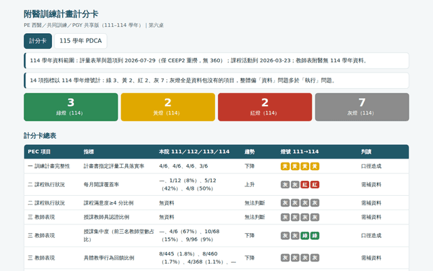
Task: Click 需補資料 in the 課程滿意度 row
Action: (x=371, y=203)
